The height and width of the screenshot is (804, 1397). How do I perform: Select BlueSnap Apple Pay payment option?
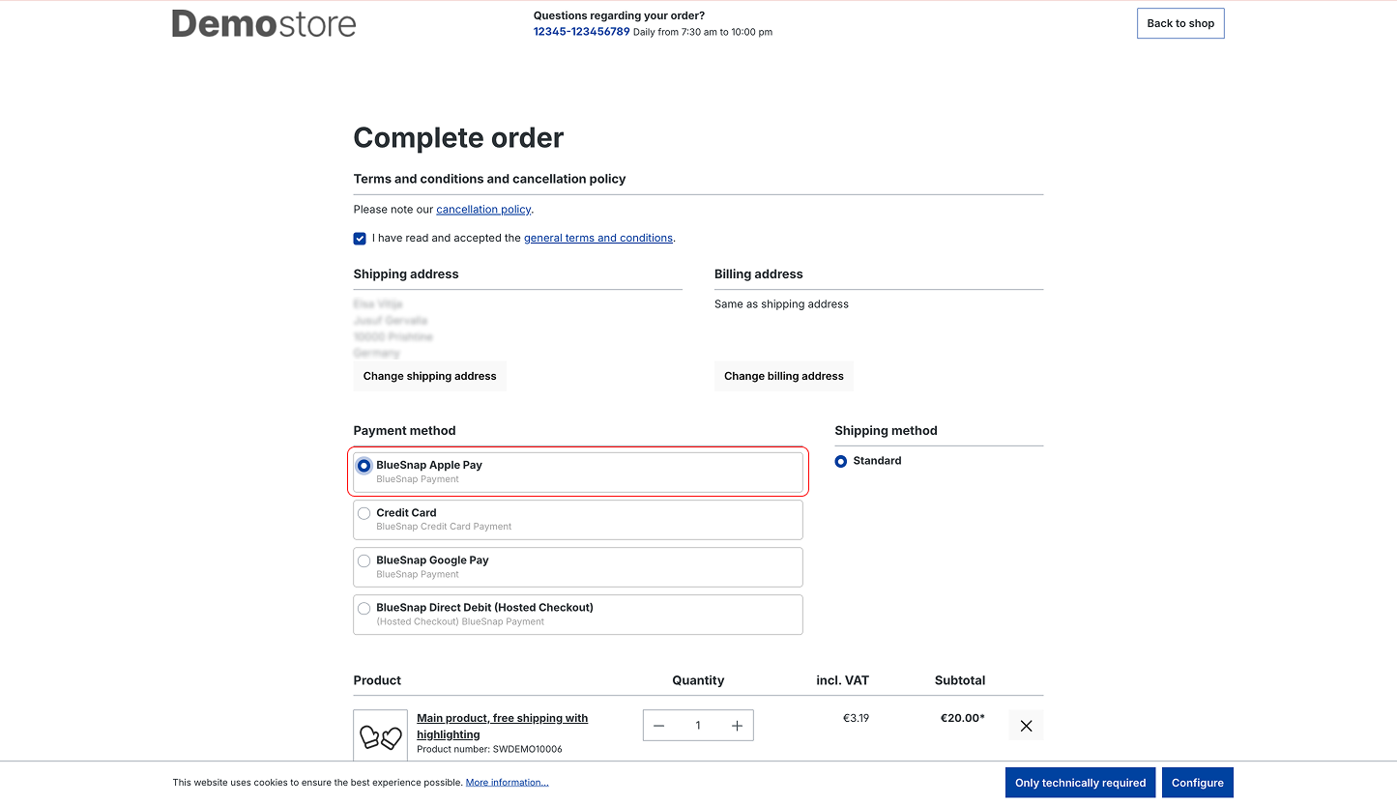pos(364,466)
